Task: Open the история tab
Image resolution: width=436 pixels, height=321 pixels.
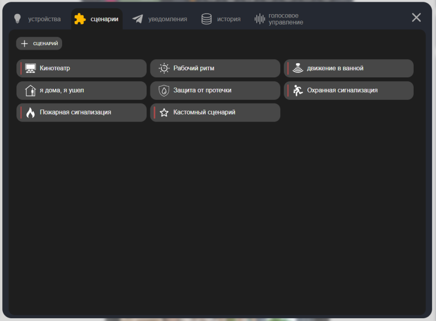Action: [x=221, y=19]
